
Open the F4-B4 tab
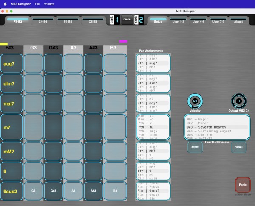pos(68,20)
